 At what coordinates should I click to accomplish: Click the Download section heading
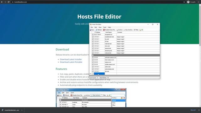tap(62, 50)
